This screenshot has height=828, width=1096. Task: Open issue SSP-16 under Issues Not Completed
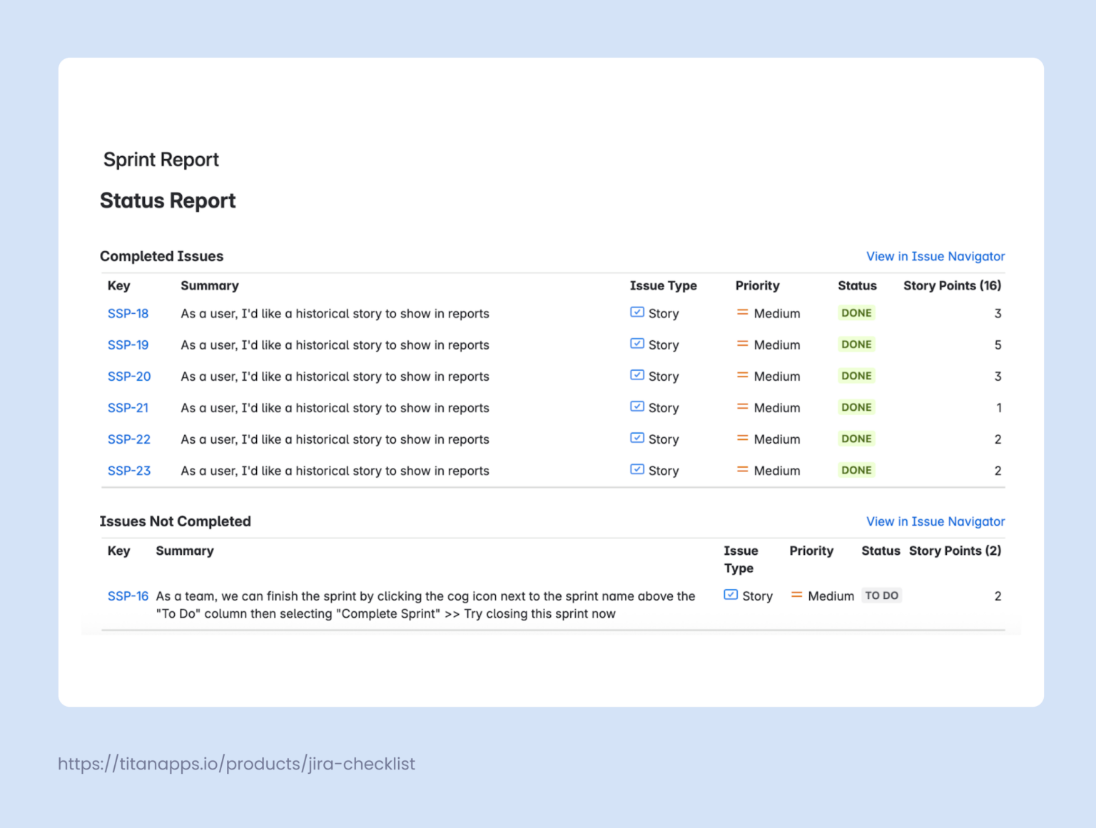128,596
